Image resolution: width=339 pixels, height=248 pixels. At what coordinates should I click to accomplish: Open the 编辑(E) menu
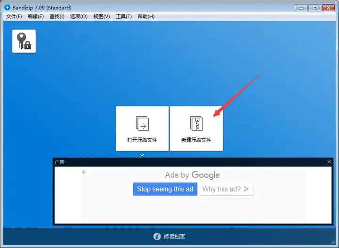(x=36, y=16)
